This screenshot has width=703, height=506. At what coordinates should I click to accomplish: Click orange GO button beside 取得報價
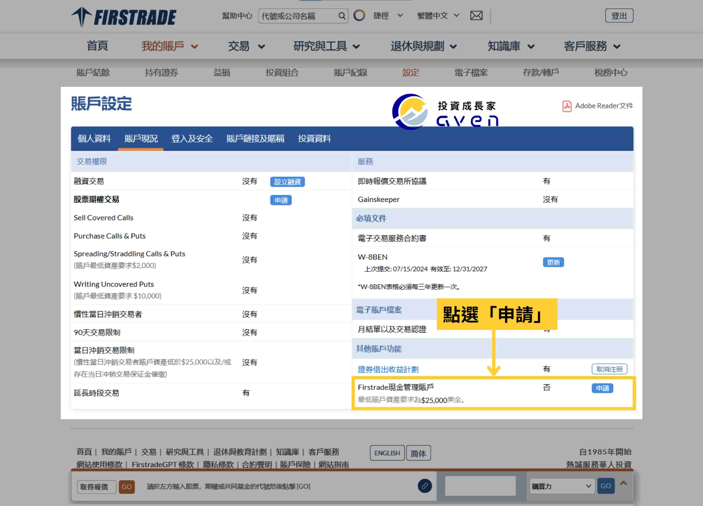tap(127, 487)
